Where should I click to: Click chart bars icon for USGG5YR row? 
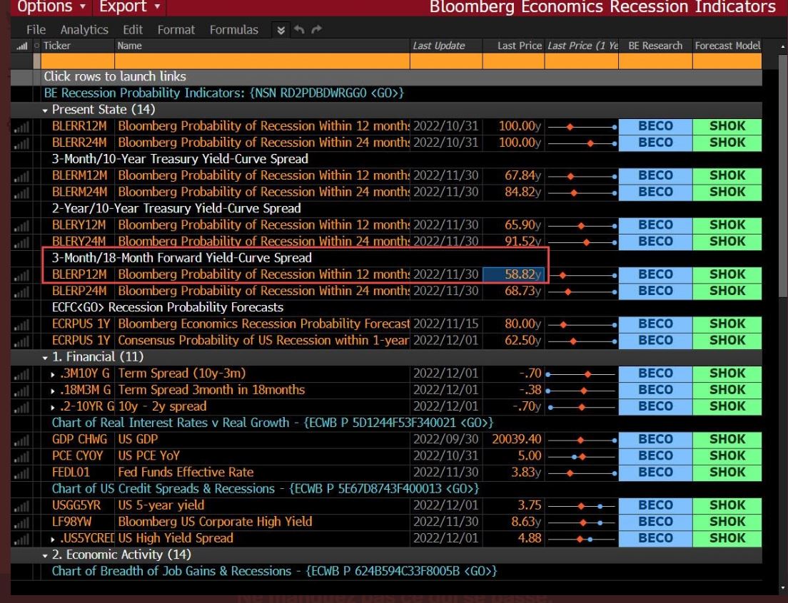click(21, 507)
